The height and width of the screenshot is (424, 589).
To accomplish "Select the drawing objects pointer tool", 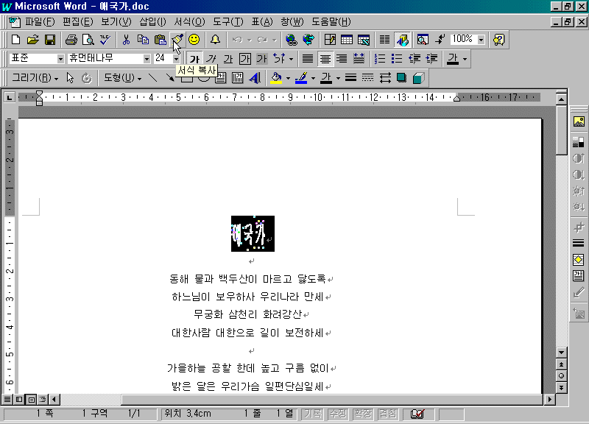I will pyautogui.click(x=70, y=78).
